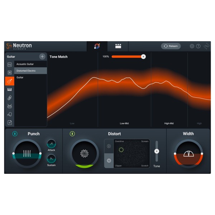Click the Scratch corner label

[145, 166]
